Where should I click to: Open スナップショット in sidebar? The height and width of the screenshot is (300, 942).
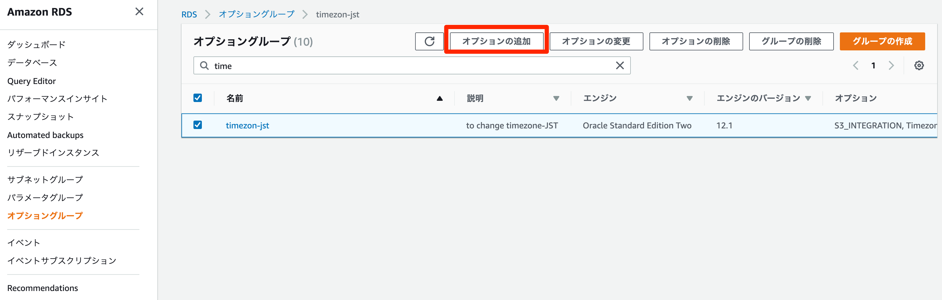click(x=41, y=117)
